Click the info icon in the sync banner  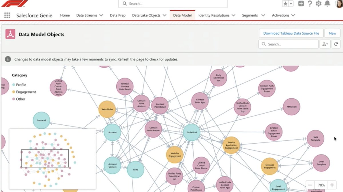click(8, 59)
